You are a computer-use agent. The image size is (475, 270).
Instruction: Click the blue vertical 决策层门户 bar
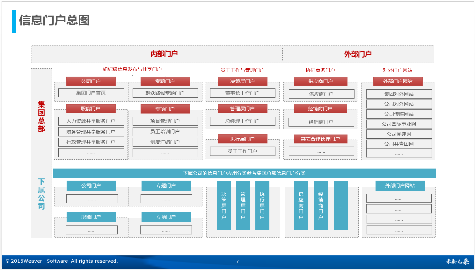pos(224,206)
